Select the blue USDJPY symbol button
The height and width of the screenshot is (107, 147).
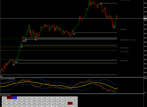pos(14,98)
